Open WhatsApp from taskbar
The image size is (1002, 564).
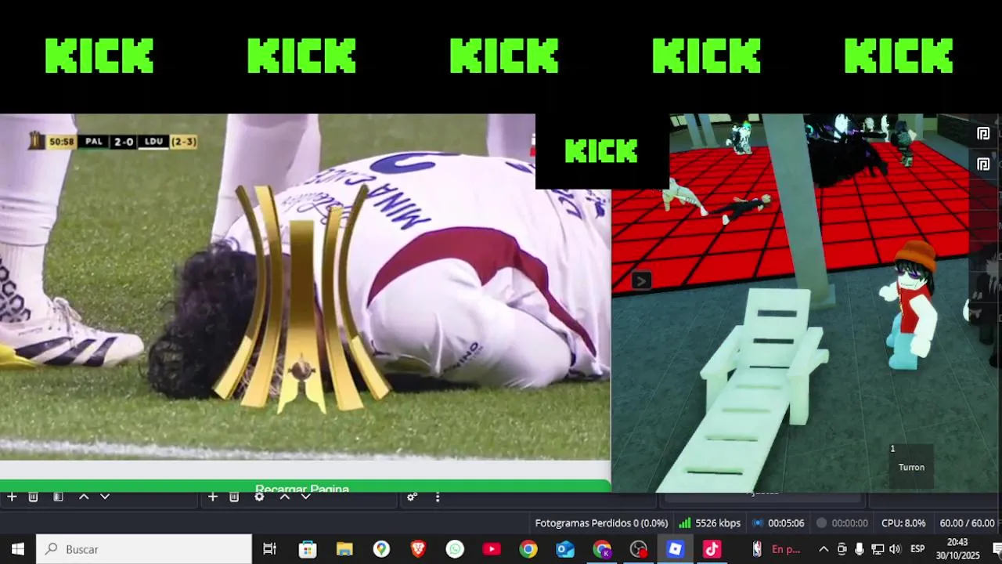[x=455, y=549]
